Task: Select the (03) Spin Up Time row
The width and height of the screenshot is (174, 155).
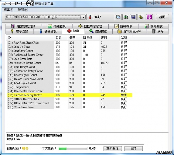Action: coord(70,47)
